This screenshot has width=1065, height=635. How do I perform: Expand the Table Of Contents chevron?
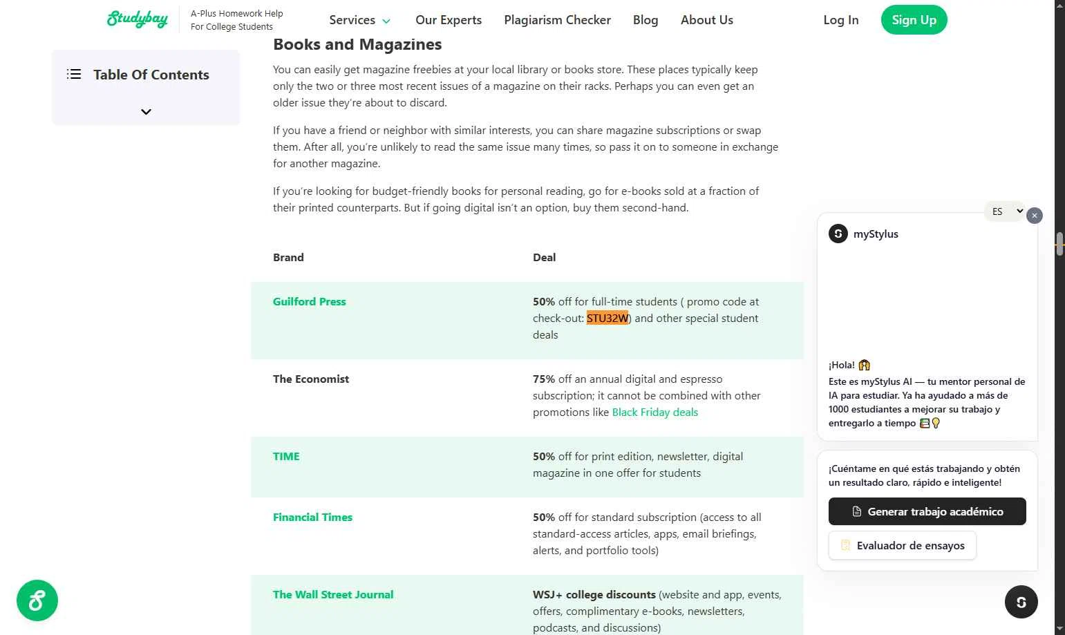(146, 112)
